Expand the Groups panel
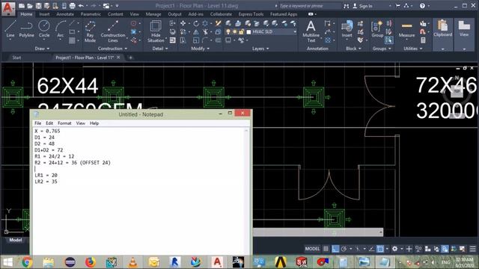The image size is (479, 269). pos(382,49)
